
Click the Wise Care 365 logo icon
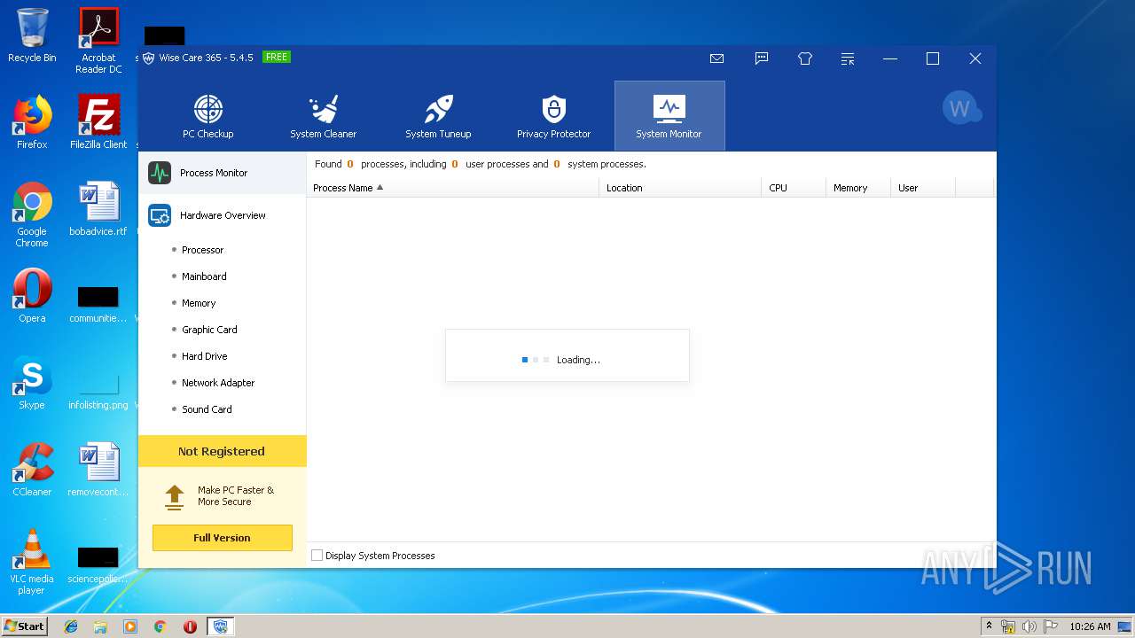(149, 58)
